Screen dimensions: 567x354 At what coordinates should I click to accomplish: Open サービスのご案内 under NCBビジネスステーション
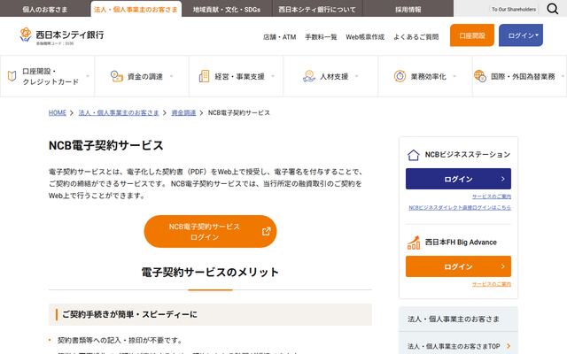pyautogui.click(x=492, y=196)
